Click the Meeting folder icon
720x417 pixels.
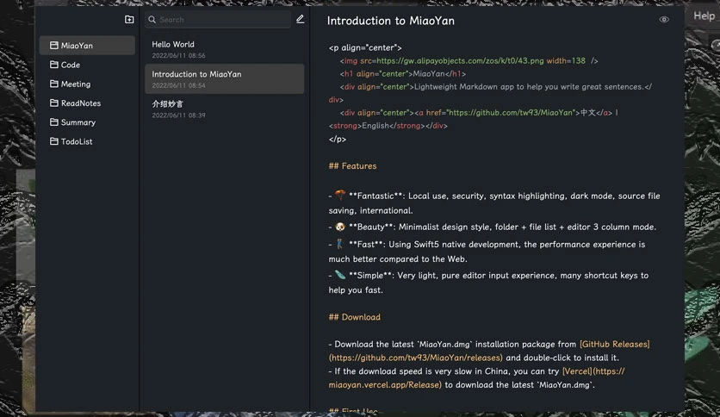(54, 84)
